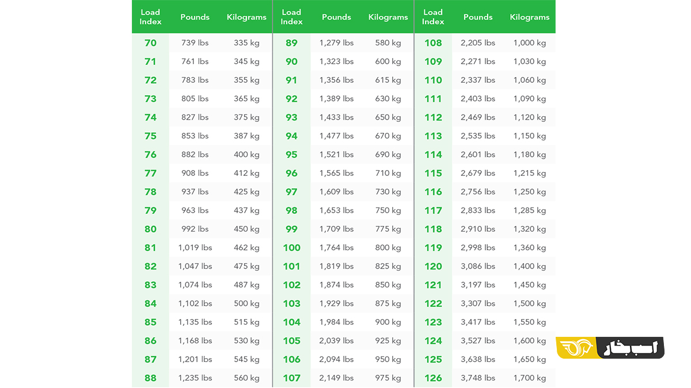
Task: Click load index 82 row number
Action: [x=150, y=266]
